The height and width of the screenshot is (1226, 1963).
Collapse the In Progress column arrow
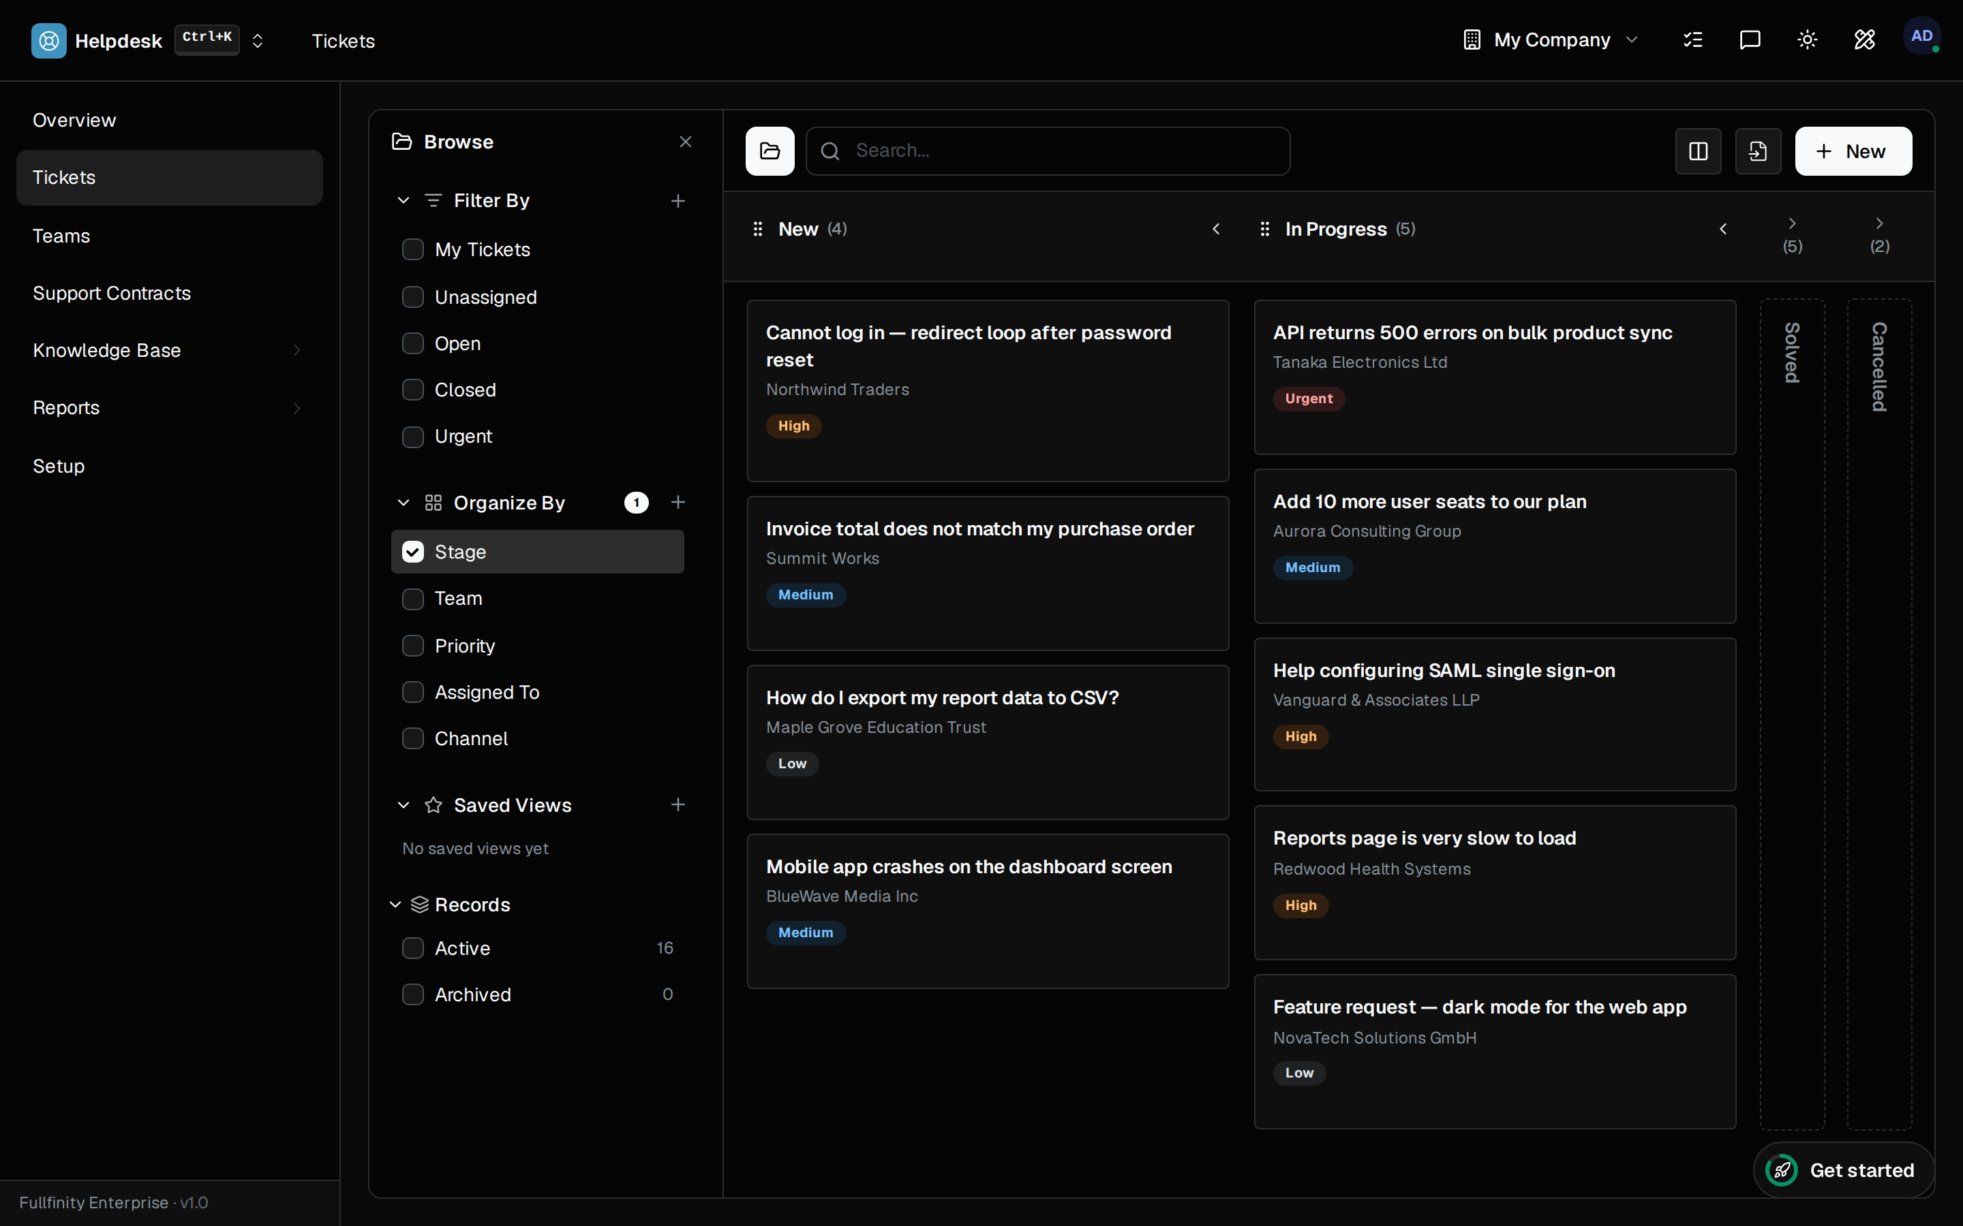1723,230
